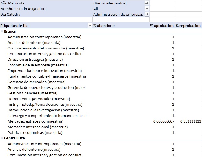Viewport: 202px width, 158px height.
Task: Select the 0,333333333 reprobacion value cell
Action: tap(190, 121)
